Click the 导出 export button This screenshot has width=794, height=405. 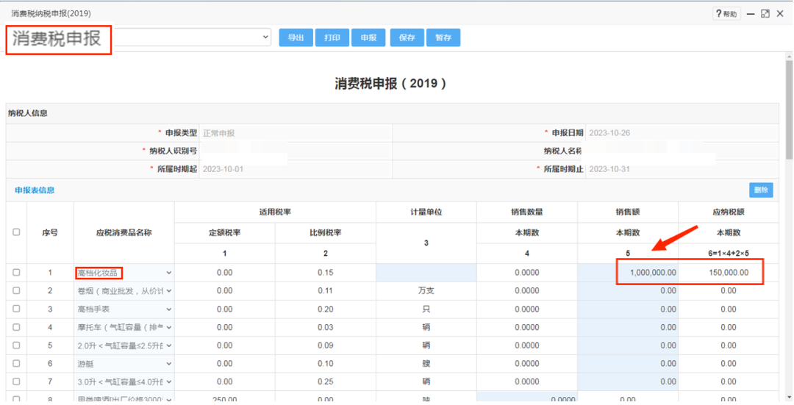coord(296,37)
